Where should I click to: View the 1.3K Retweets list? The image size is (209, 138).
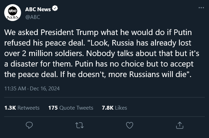22,108
